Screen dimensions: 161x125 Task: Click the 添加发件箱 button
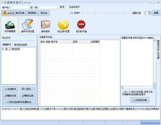click(140, 100)
